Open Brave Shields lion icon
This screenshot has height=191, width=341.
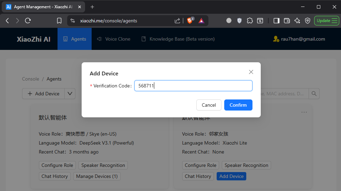point(190,20)
